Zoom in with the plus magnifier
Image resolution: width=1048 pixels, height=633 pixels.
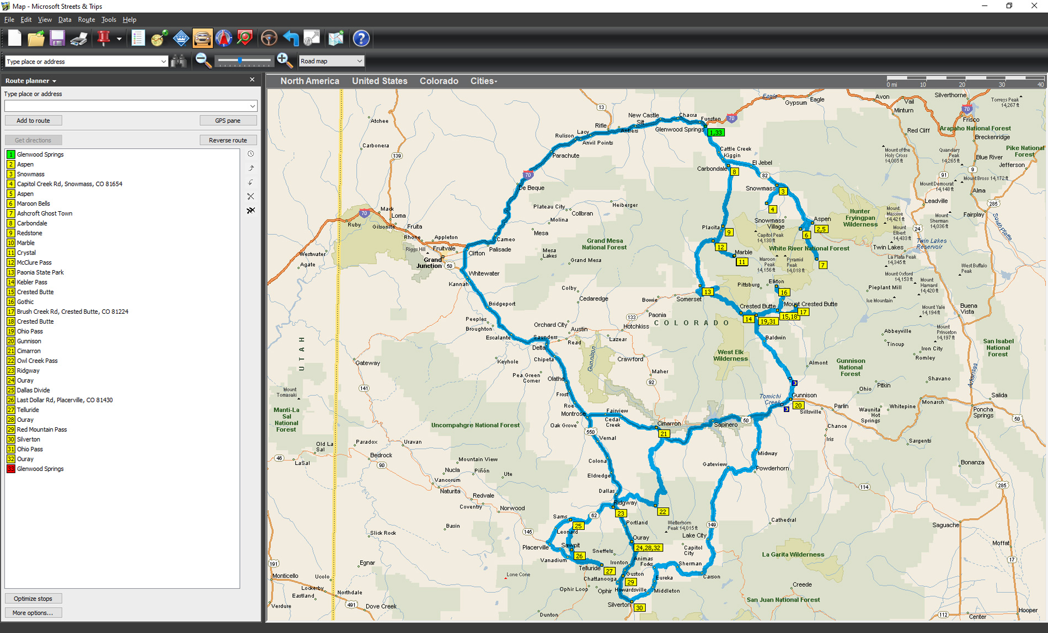pos(284,61)
